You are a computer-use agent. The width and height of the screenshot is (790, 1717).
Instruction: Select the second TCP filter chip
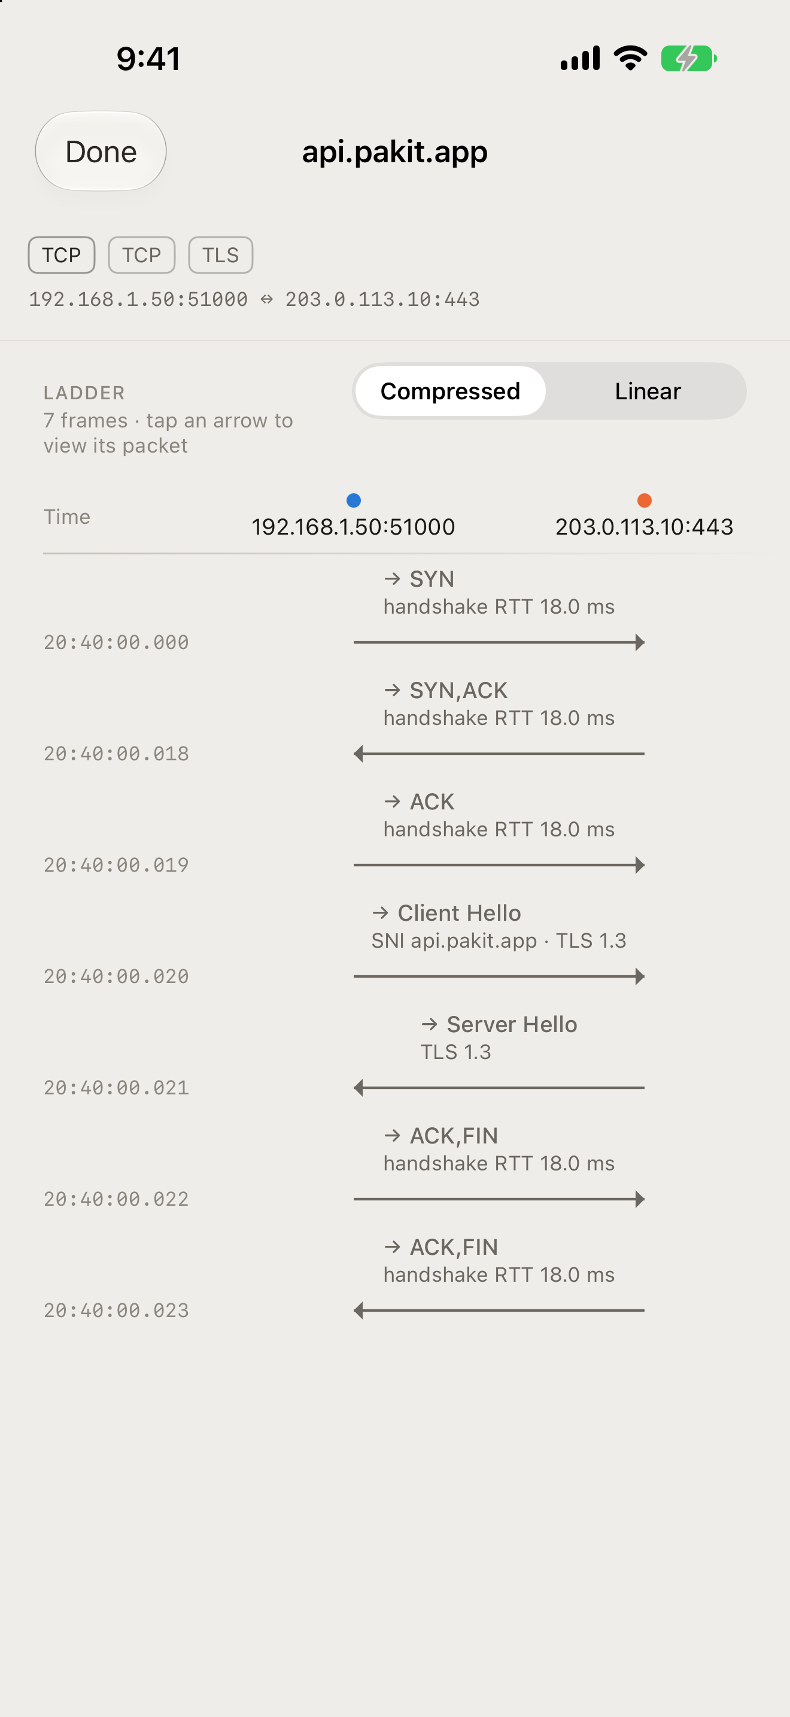point(141,254)
